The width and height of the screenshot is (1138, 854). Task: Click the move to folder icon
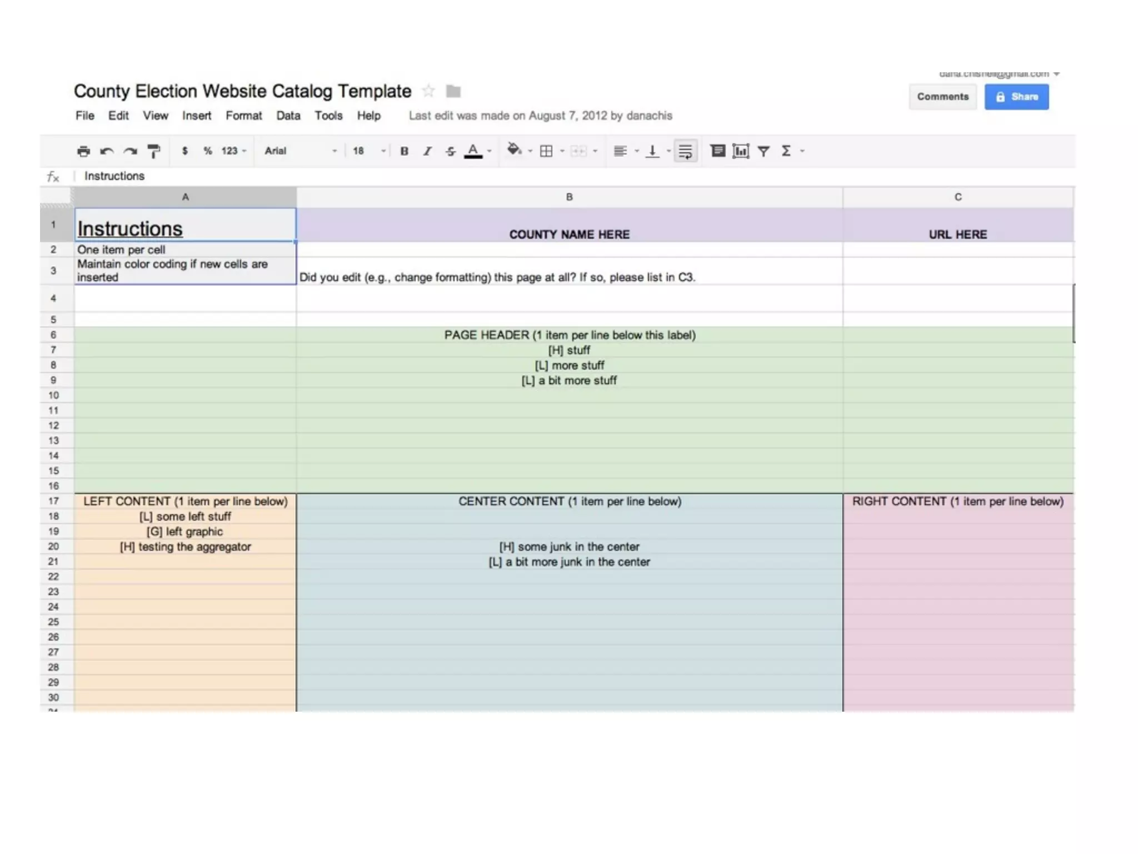pos(453,91)
